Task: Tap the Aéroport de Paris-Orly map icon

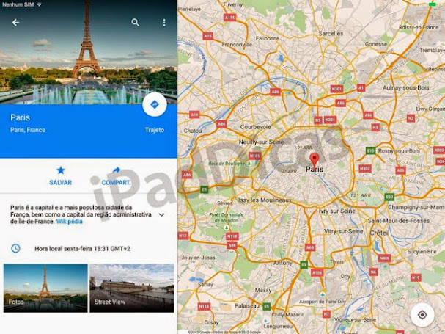Action: point(323,294)
